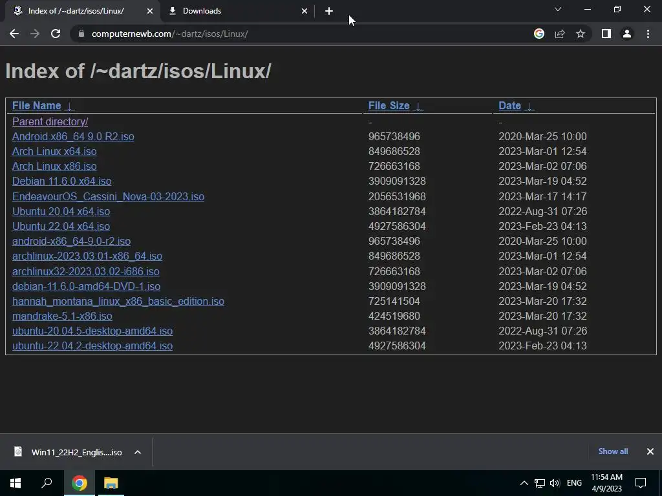Download EndeavourOS_Cassini_Nova-03-2023.iso

coord(108,196)
